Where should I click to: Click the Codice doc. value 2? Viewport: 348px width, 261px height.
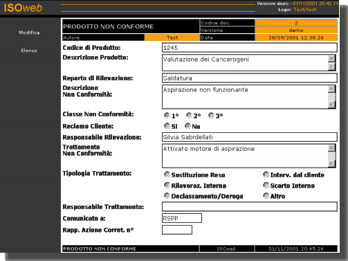coord(296,23)
